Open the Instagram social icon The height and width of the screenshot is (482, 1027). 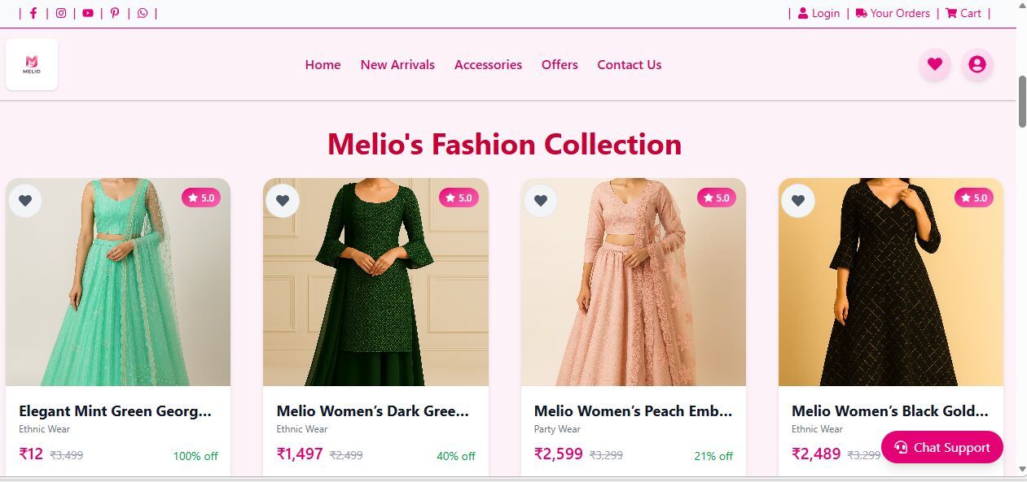click(61, 13)
